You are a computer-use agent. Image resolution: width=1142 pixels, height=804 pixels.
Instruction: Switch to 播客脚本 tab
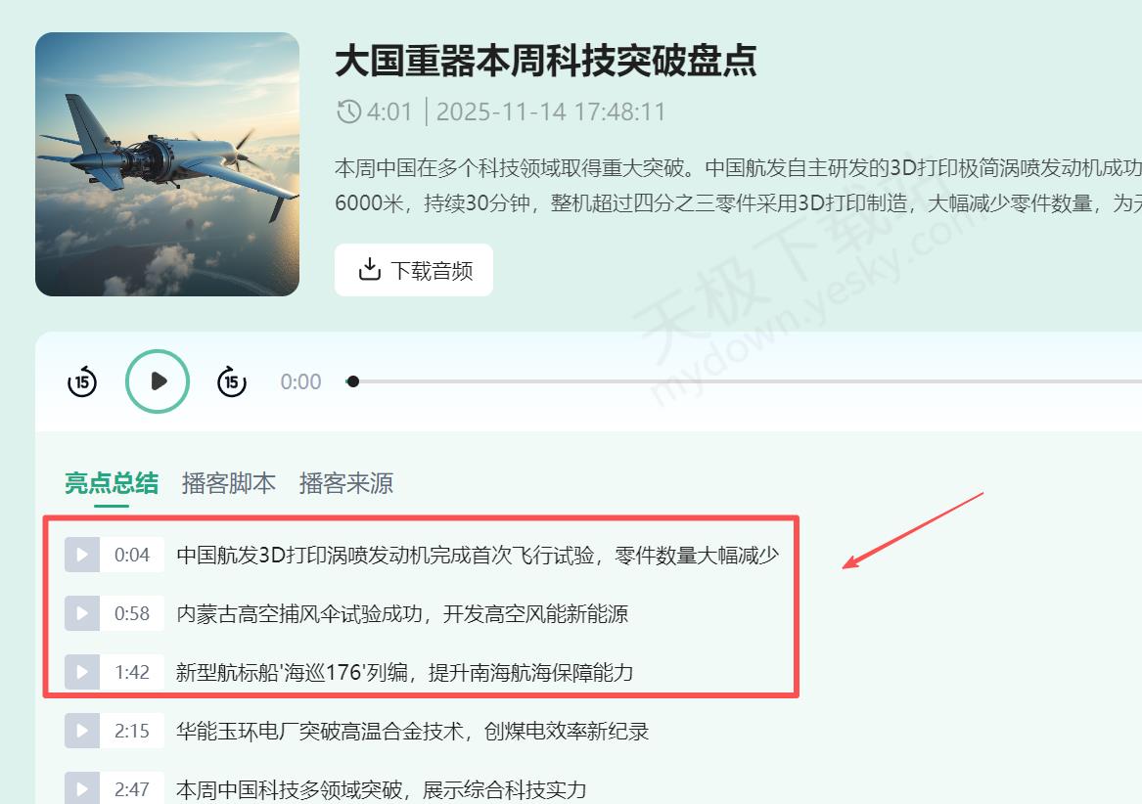229,483
